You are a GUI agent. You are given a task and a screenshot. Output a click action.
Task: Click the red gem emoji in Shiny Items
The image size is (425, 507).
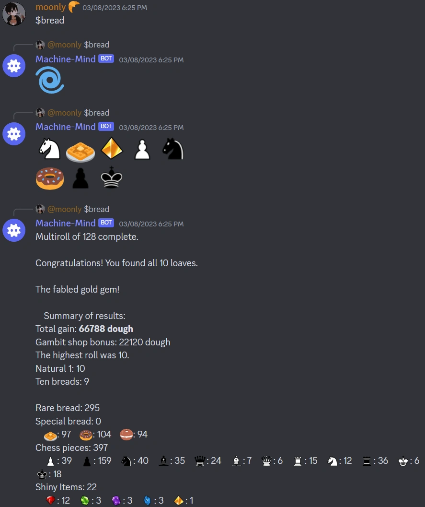51,501
